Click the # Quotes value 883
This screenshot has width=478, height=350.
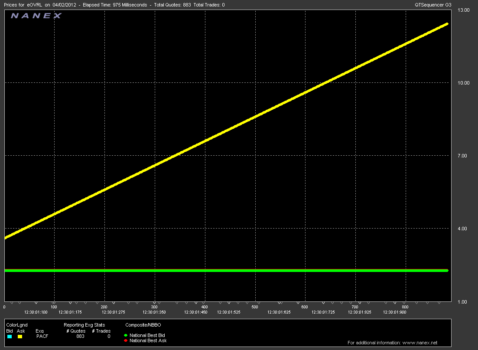point(80,336)
